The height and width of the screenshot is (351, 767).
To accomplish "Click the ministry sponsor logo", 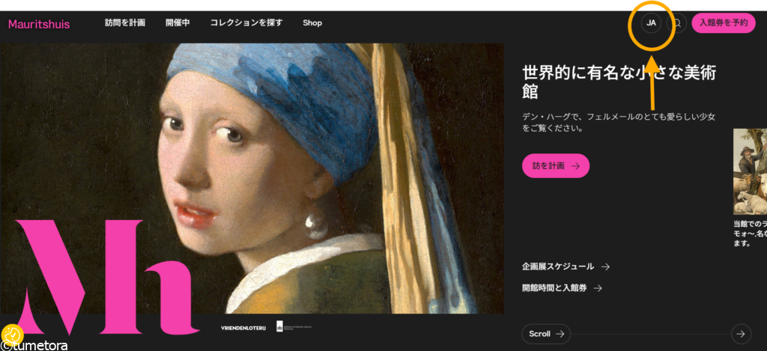I will (294, 326).
